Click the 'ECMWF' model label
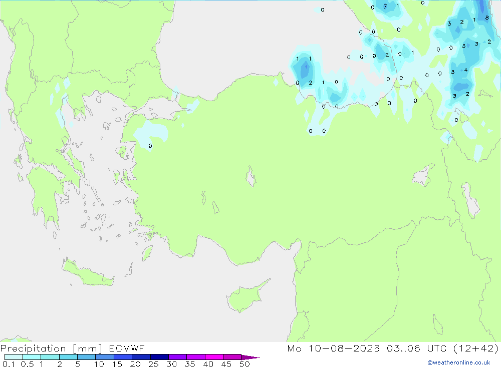Image resolution: width=501 pixels, height=367 pixels. click(x=127, y=348)
